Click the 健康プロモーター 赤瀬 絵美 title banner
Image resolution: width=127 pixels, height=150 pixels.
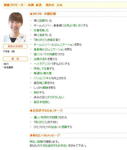[65, 5]
